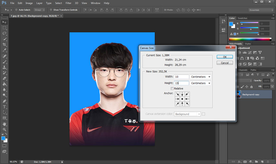The height and width of the screenshot is (164, 276).
Task: Click the color spectrum ramp
Action: (x=250, y=39)
